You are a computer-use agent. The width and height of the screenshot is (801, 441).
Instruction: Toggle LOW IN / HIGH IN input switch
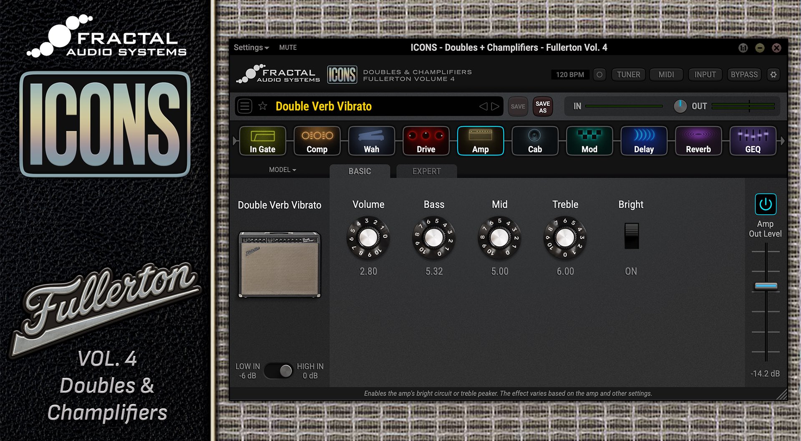[278, 371]
